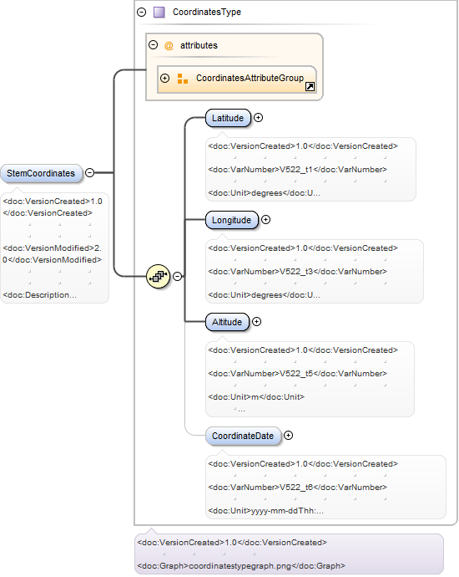Image resolution: width=459 pixels, height=577 pixels.
Task: Click CoordinateDate VersionCreated 1.0 annotation
Action: (x=303, y=463)
